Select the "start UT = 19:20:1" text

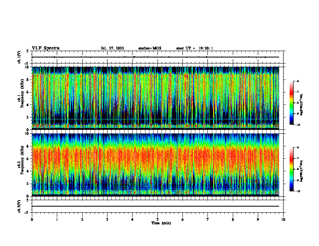195,48
